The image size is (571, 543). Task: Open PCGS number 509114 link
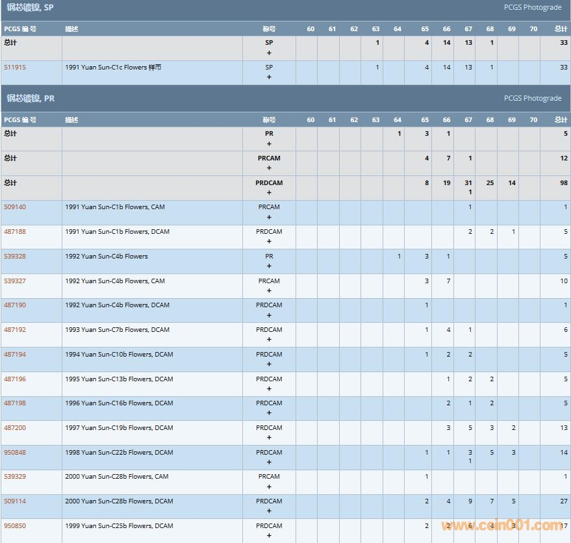point(15,501)
